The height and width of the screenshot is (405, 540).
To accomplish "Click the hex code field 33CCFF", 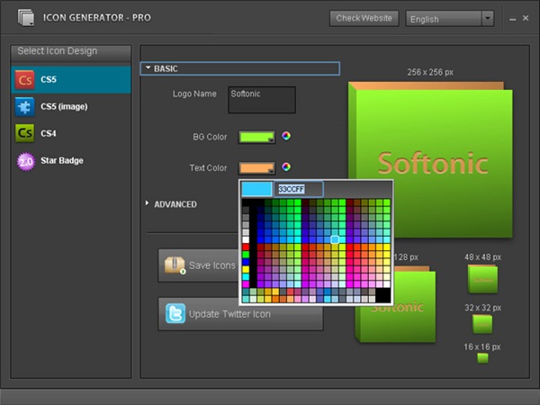I will pos(298,189).
